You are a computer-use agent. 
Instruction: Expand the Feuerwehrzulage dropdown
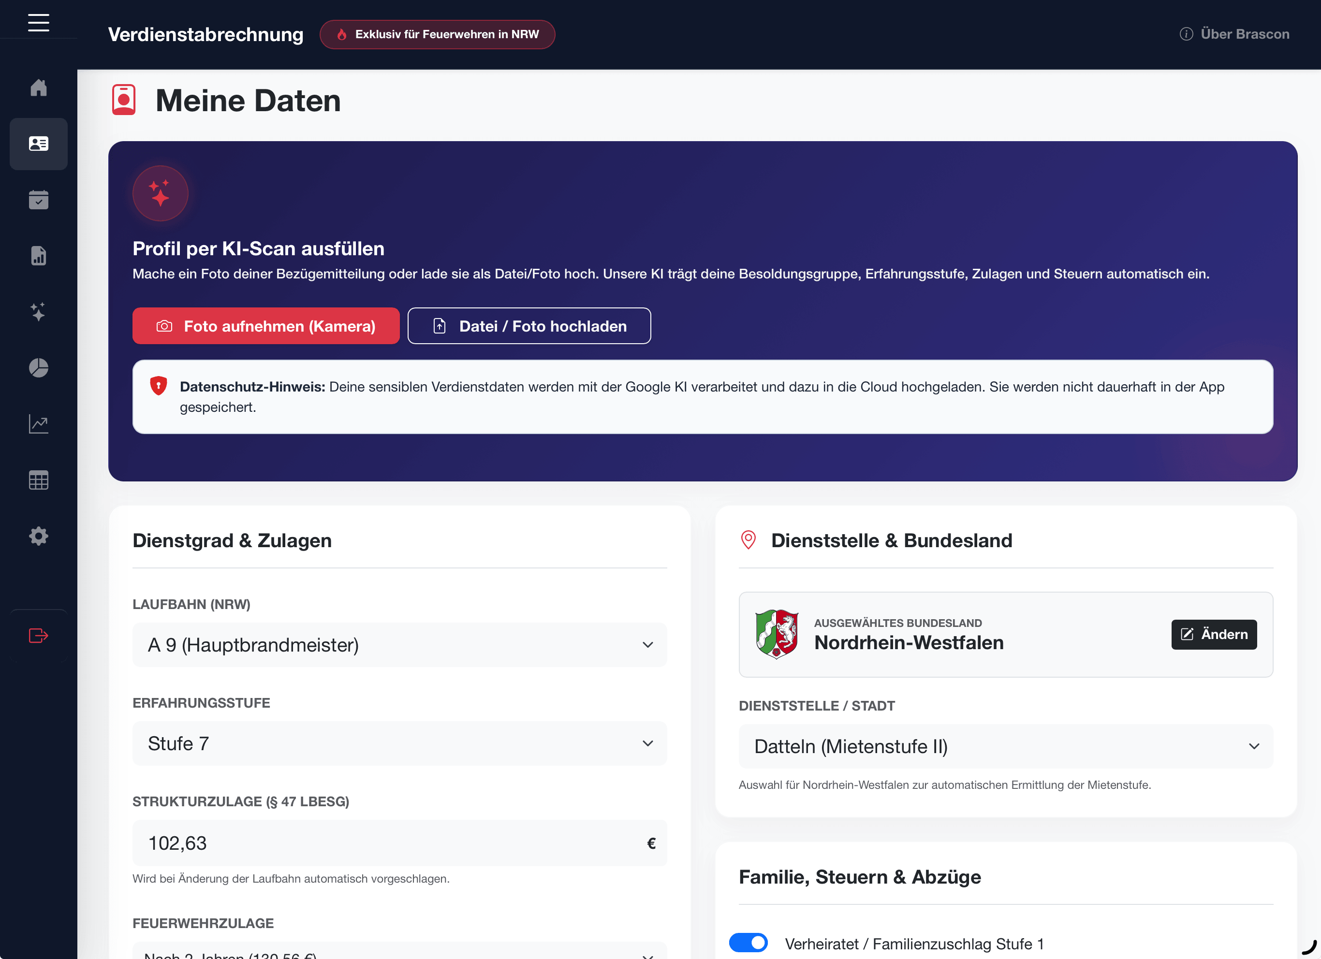[x=399, y=951]
